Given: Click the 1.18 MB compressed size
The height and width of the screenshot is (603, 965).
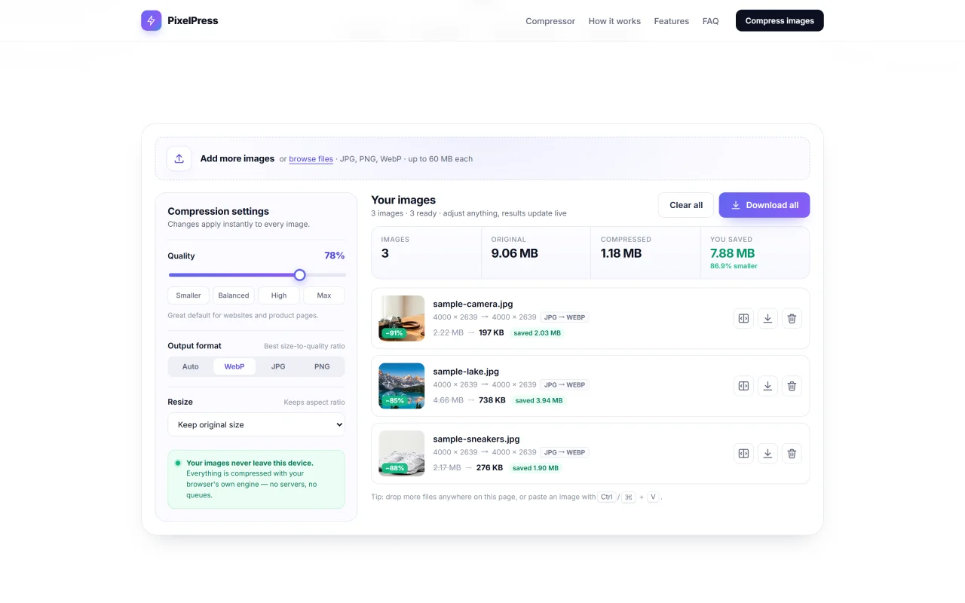Looking at the screenshot, I should click(x=621, y=253).
